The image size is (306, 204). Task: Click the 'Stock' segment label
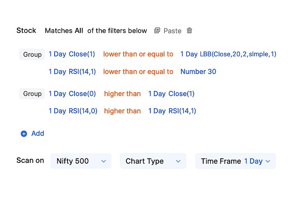26,31
